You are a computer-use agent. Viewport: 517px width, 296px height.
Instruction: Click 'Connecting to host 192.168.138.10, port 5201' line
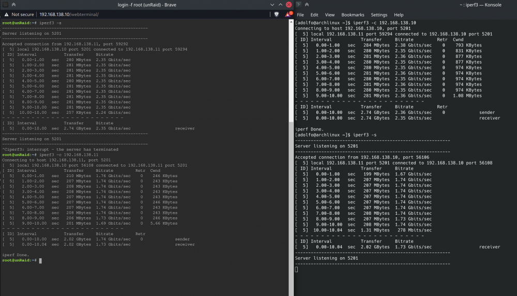353,28
